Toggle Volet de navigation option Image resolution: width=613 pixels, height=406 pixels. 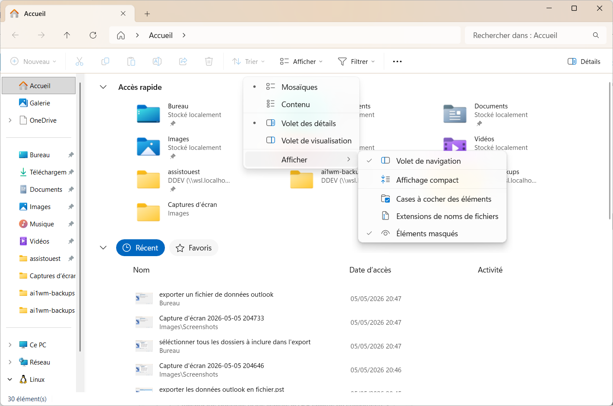432,161
